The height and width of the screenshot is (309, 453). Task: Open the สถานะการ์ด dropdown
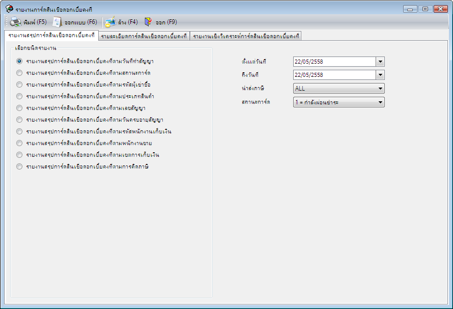tap(339, 102)
